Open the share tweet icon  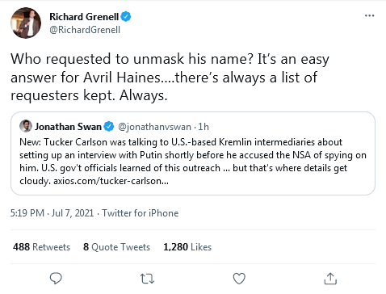330,279
